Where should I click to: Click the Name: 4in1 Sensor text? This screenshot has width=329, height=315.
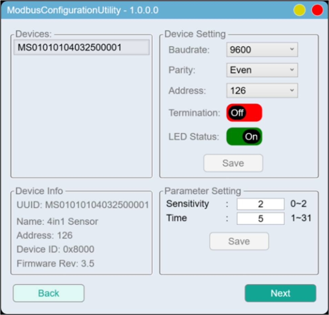click(x=57, y=222)
